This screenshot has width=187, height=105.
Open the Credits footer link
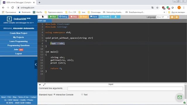[23, 100]
